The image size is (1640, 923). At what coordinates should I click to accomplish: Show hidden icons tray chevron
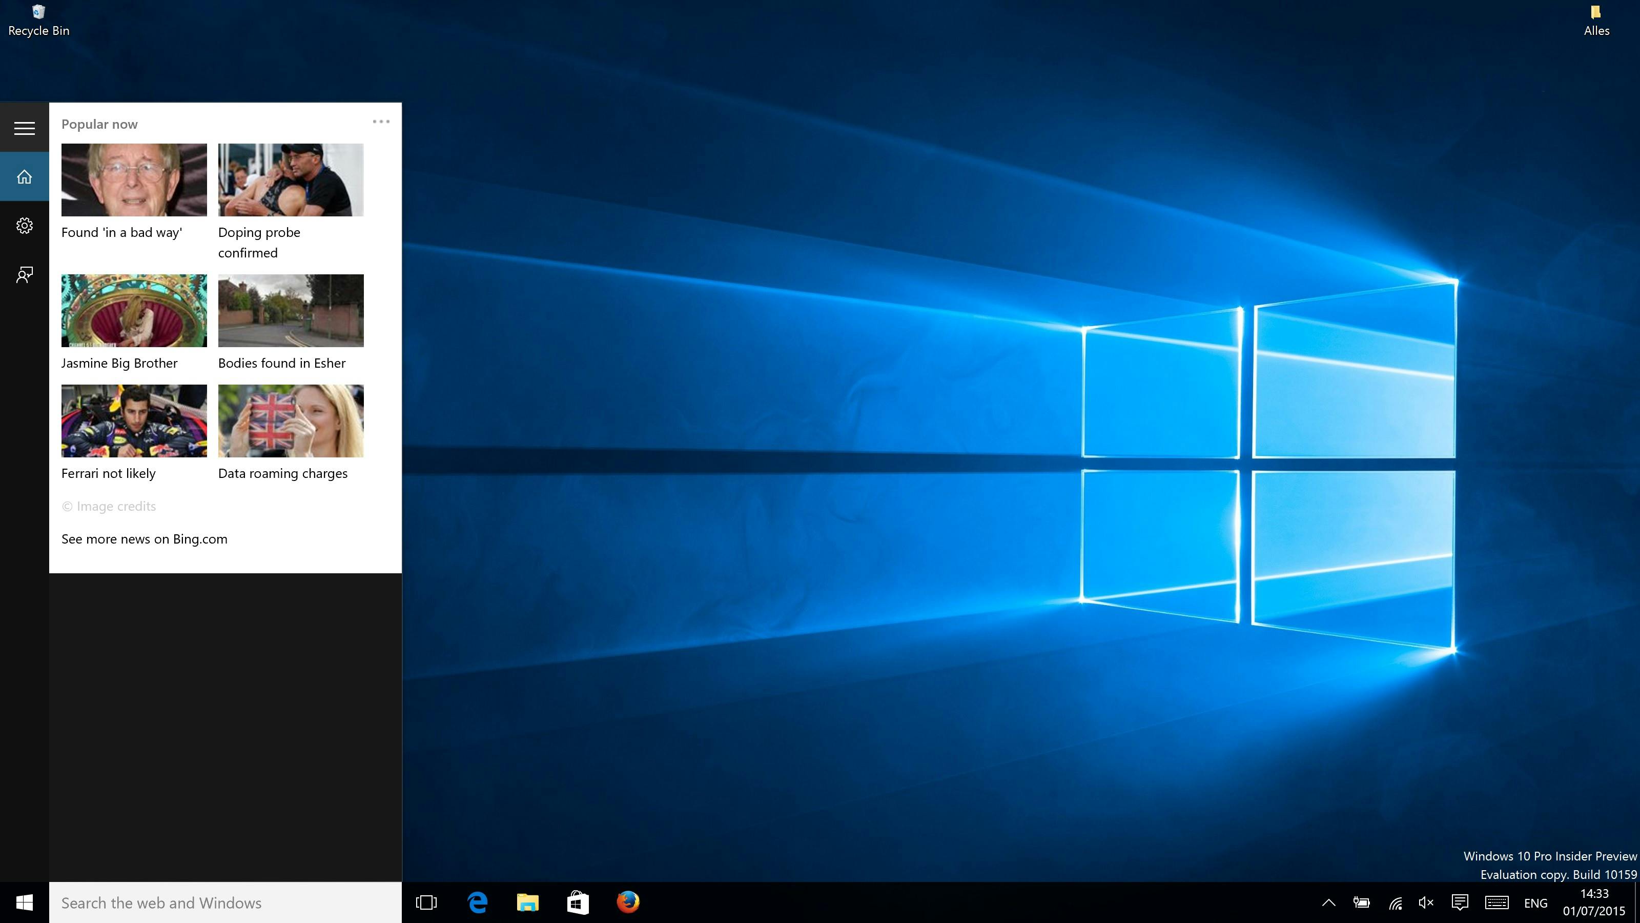click(1329, 902)
